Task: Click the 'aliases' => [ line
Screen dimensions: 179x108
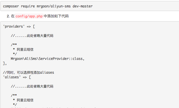Action: tap(17, 77)
